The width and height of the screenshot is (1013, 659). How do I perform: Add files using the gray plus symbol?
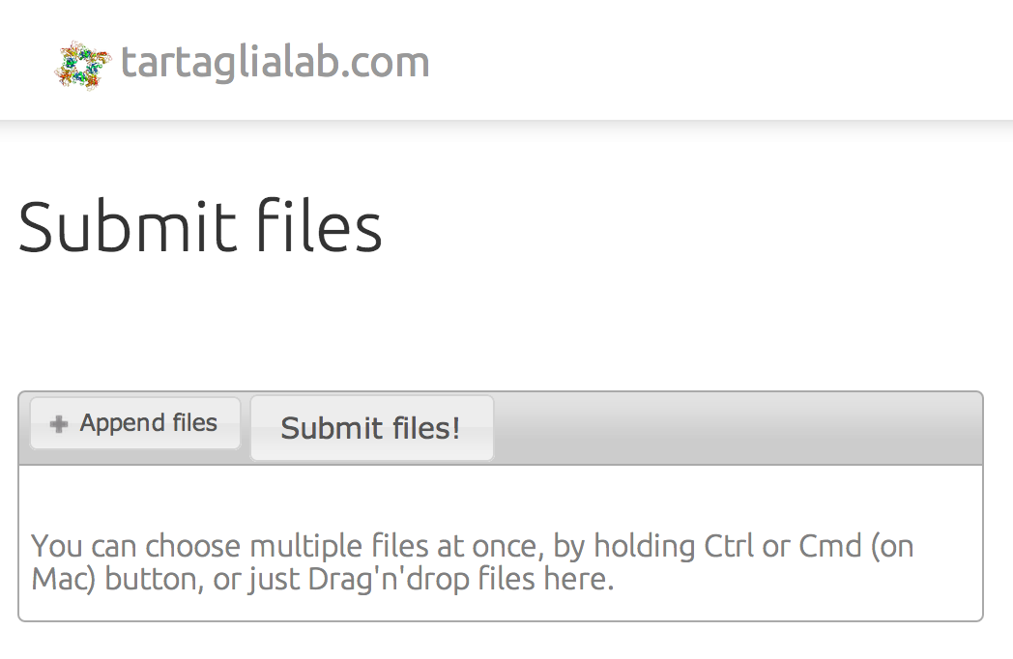click(x=59, y=424)
